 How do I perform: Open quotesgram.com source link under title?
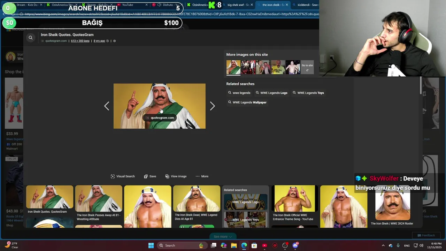click(56, 41)
